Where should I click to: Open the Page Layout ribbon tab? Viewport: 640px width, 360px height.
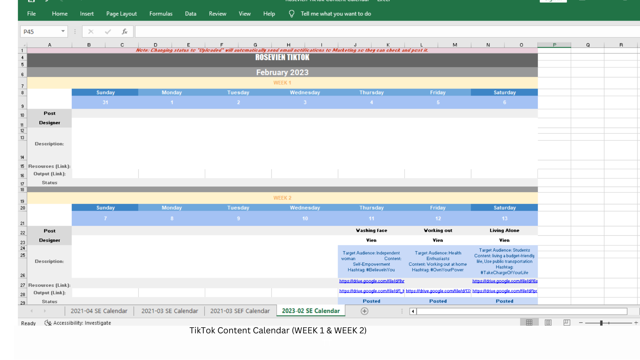121,14
